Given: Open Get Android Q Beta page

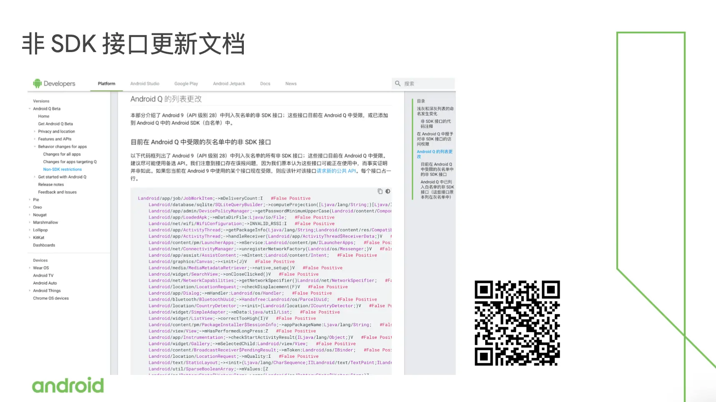Looking at the screenshot, I should pyautogui.click(x=55, y=124).
